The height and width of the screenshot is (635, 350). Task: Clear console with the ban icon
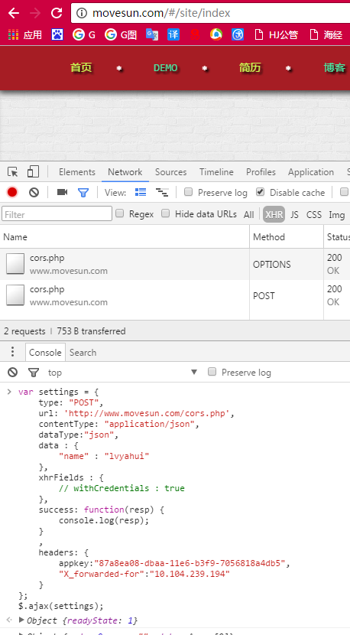[12, 372]
